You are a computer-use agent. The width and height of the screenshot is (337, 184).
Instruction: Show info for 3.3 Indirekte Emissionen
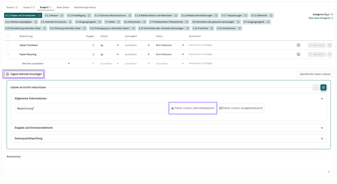point(70,22)
